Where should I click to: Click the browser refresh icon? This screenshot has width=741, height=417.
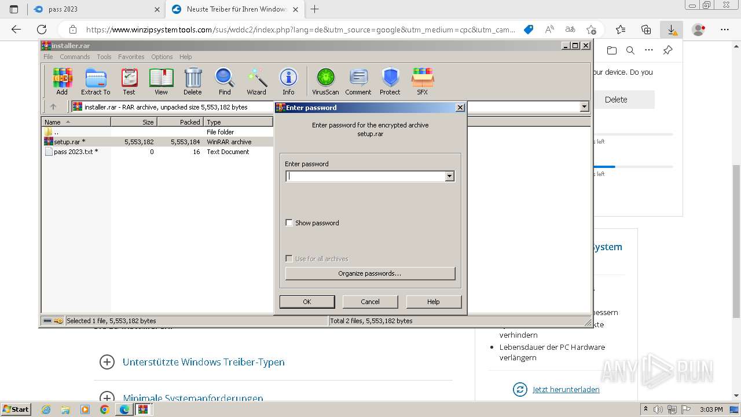[x=42, y=30]
